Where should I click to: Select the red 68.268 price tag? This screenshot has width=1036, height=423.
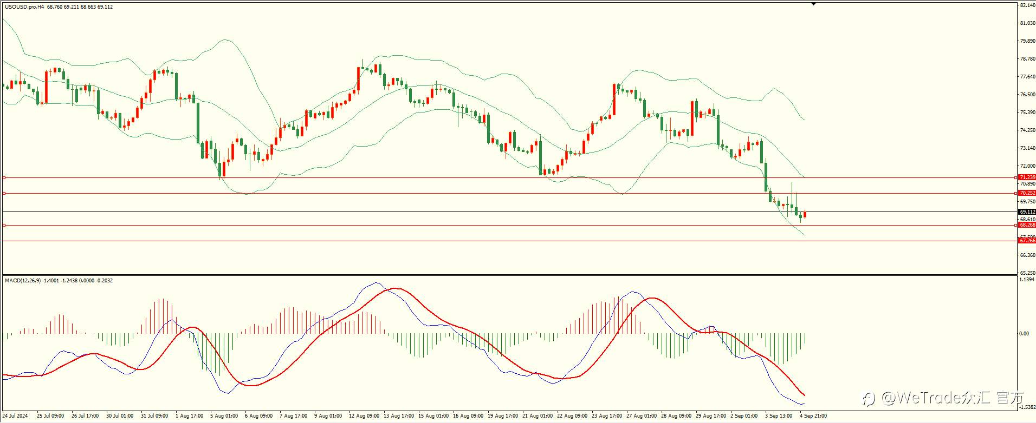point(1027,225)
